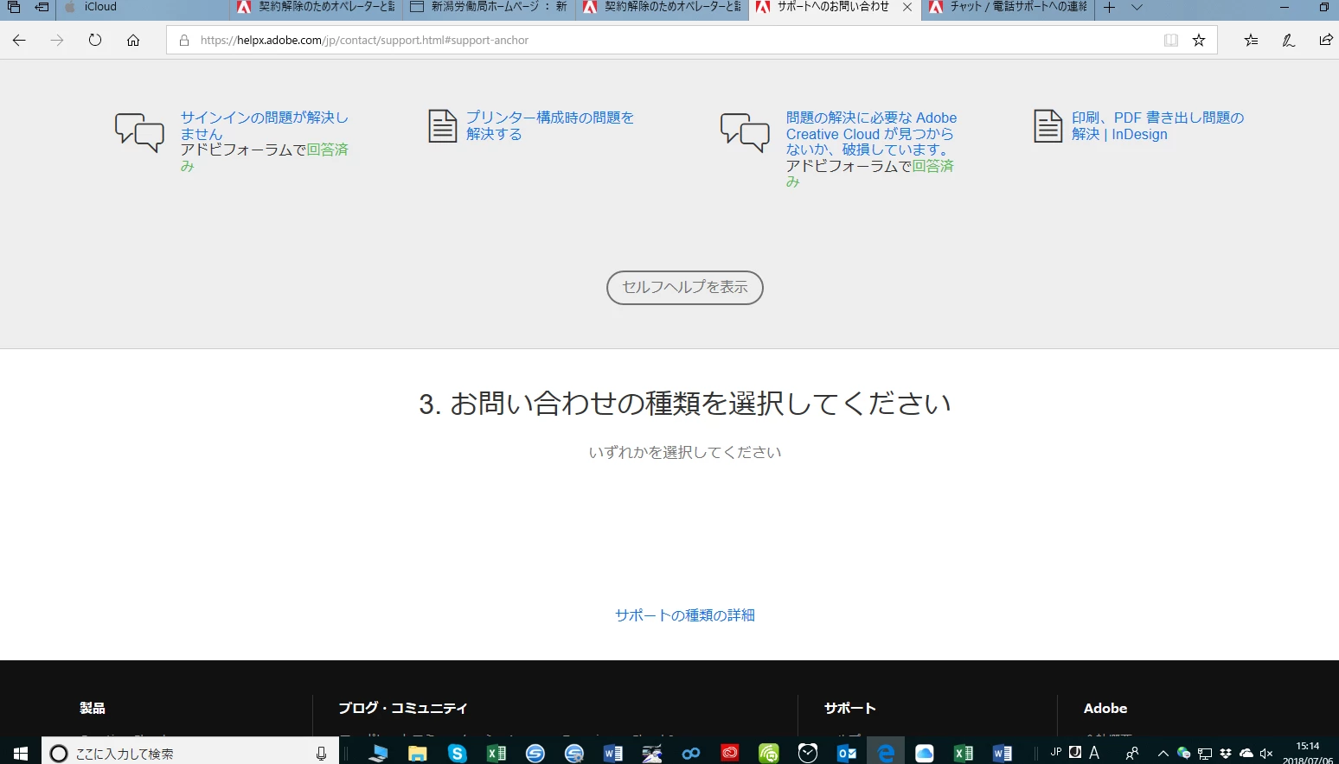Go back to the previous page
Image resolution: width=1339 pixels, height=764 pixels.
tap(19, 40)
